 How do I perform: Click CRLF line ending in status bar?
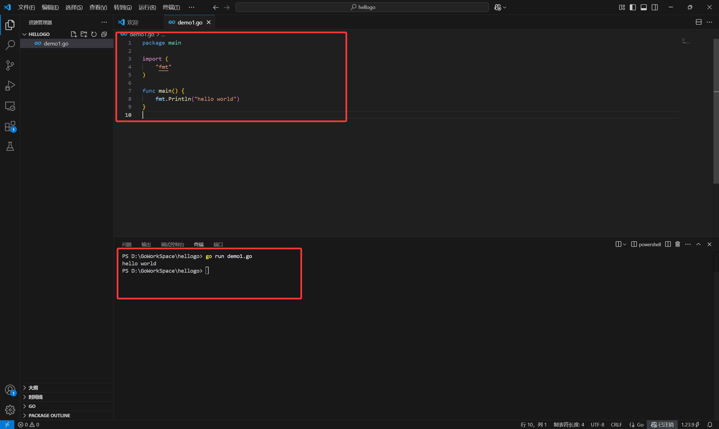(616, 425)
